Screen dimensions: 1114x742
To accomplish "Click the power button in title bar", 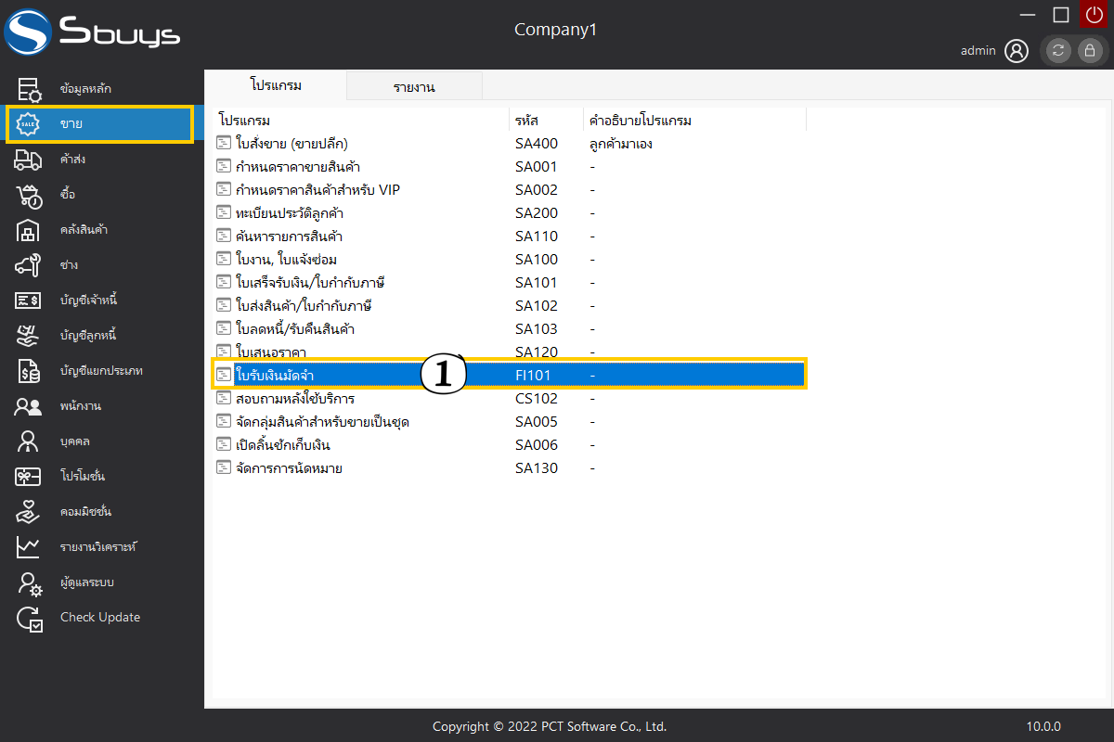I will (1095, 15).
